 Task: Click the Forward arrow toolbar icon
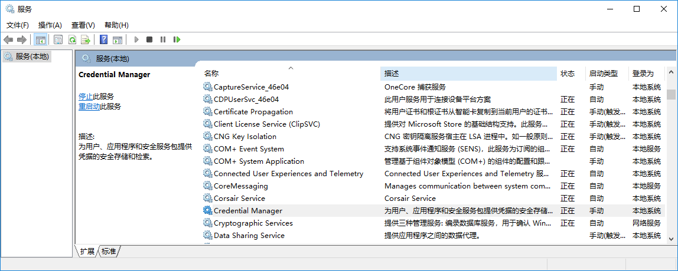[x=22, y=39]
